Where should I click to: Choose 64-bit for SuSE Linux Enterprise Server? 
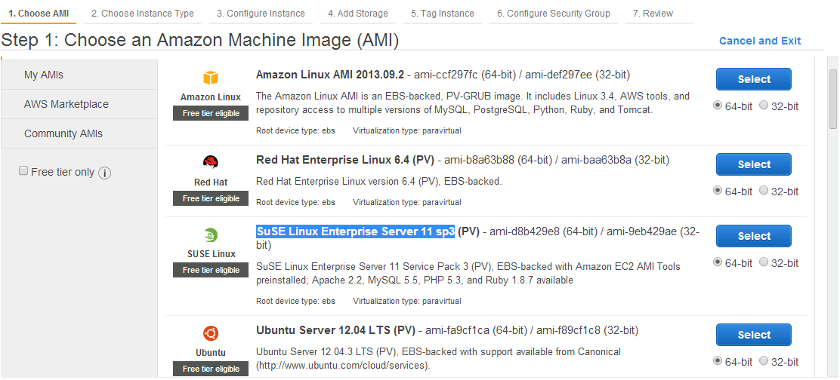click(x=718, y=262)
